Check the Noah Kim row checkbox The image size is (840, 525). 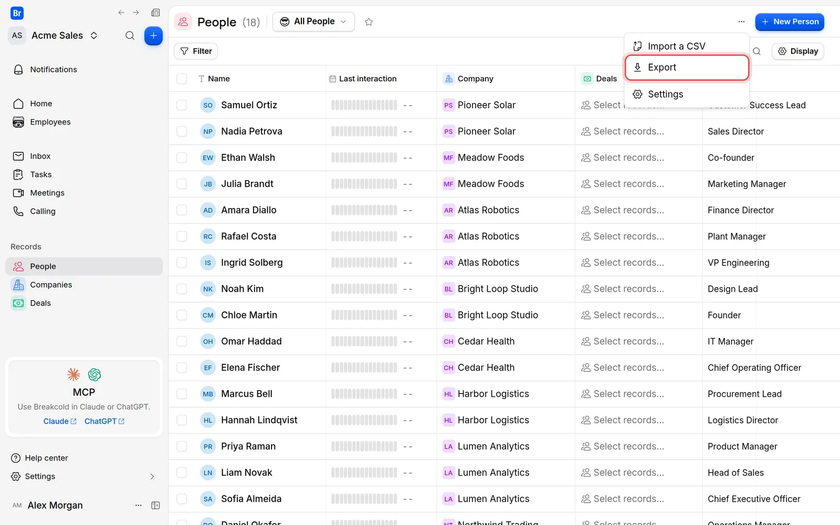(182, 289)
